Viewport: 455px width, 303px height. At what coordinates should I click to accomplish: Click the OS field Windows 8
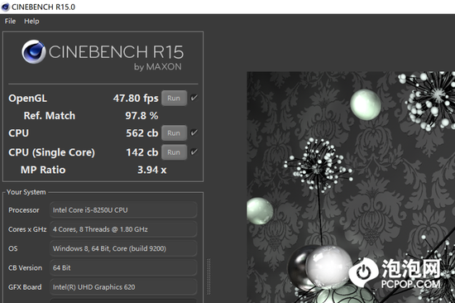coord(123,248)
